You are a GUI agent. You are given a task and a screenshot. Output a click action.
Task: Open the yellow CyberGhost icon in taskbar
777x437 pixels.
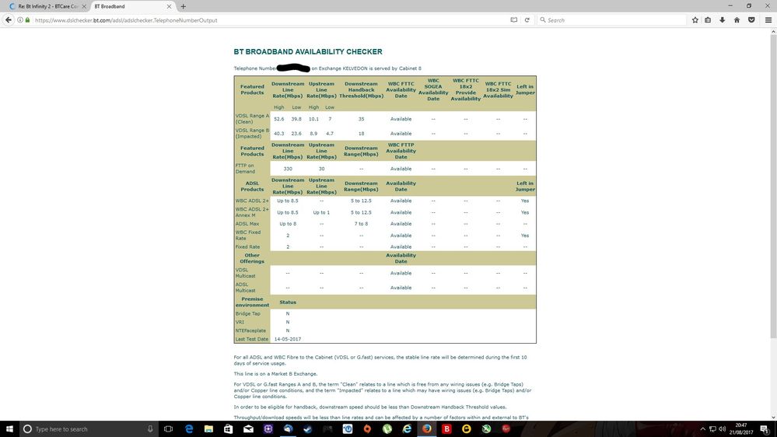(x=467, y=429)
